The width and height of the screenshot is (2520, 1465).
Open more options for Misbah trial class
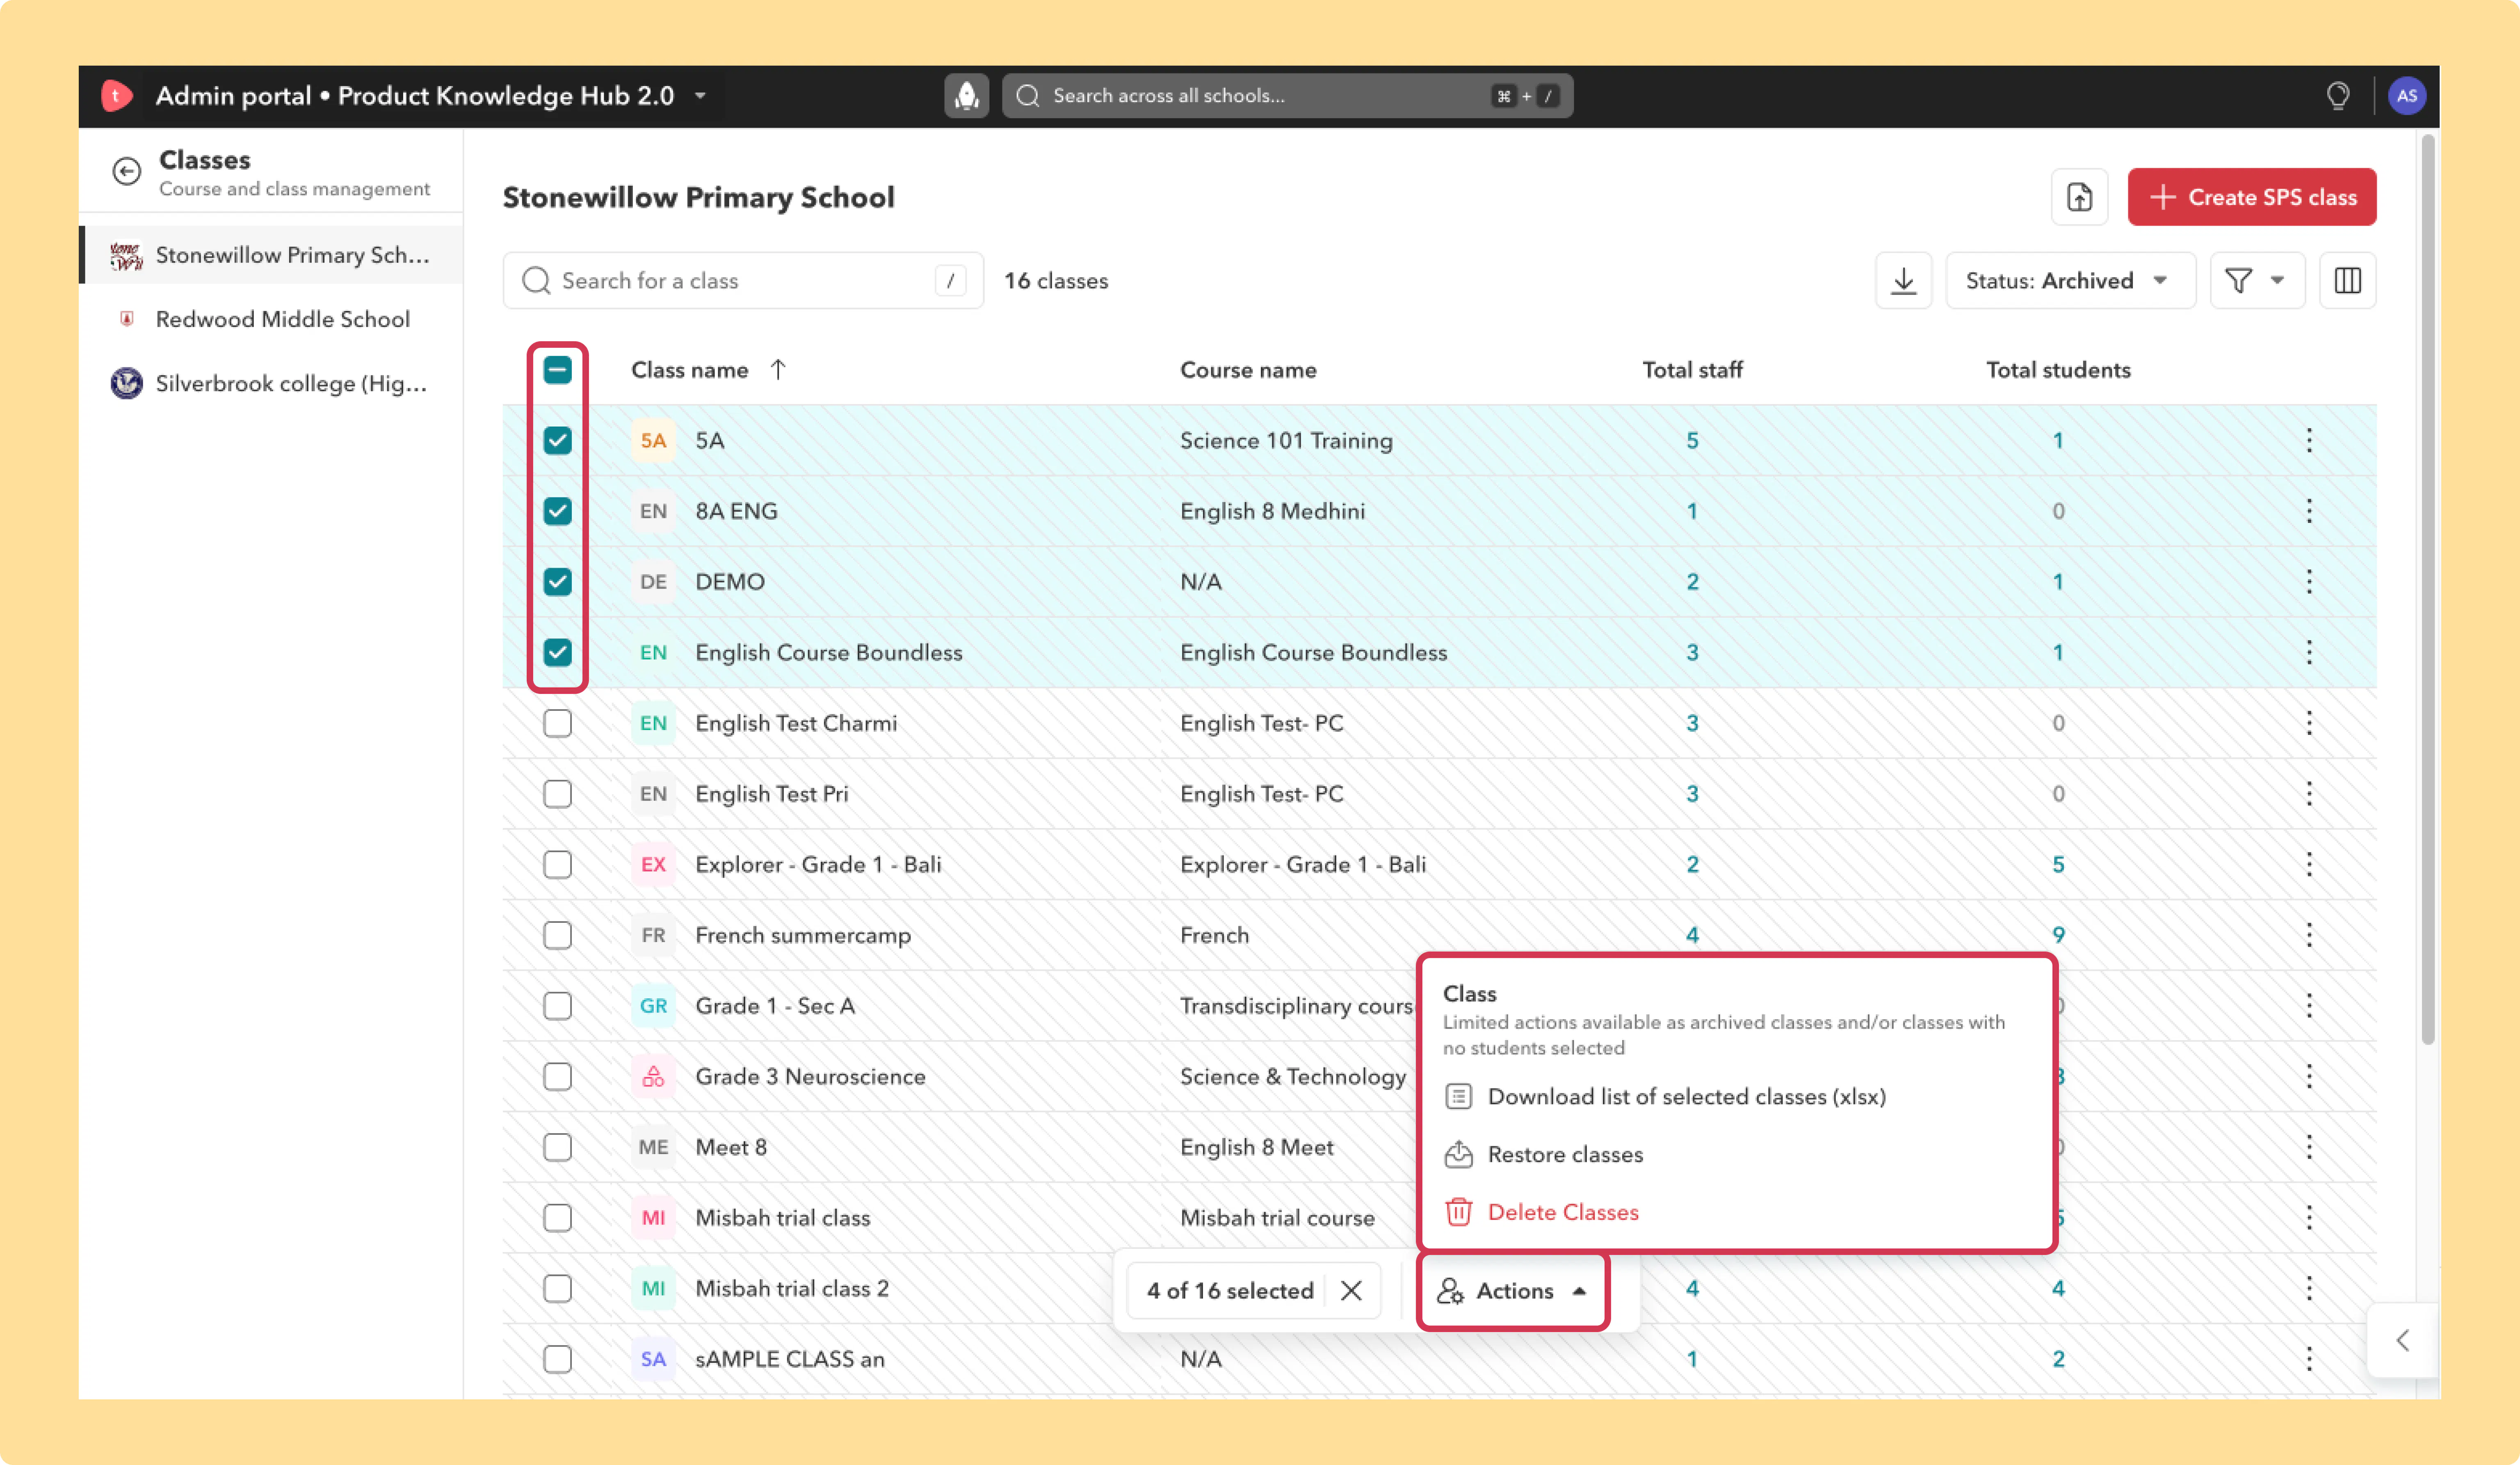point(2309,1218)
